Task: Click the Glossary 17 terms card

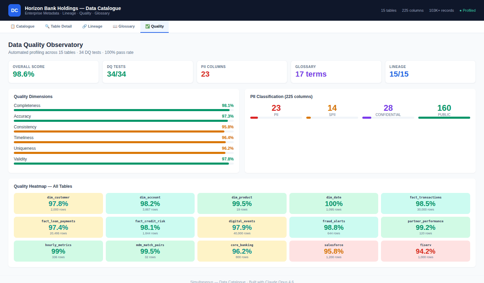Action: [336, 72]
